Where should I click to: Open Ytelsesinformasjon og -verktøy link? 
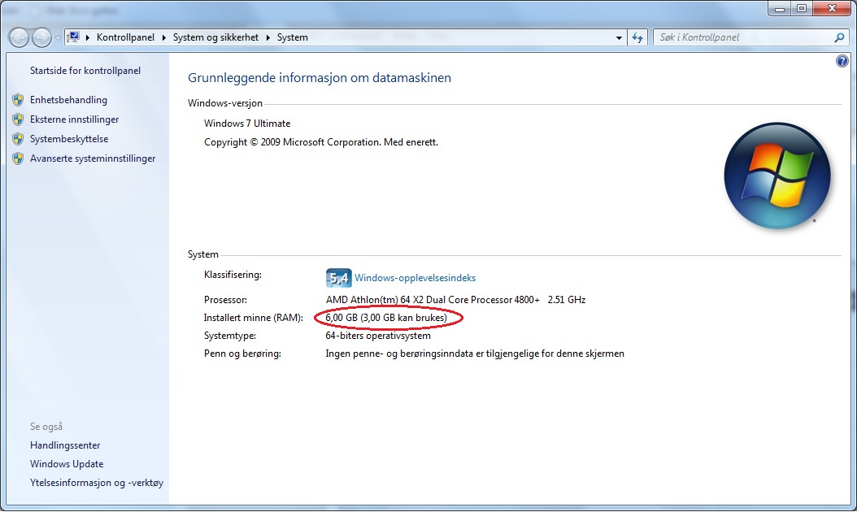pos(97,483)
